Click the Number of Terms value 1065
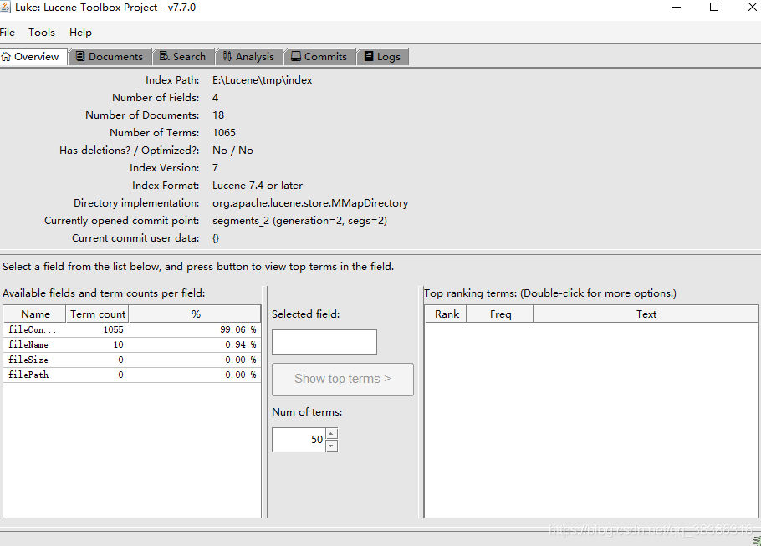The height and width of the screenshot is (546, 761). 224,132
